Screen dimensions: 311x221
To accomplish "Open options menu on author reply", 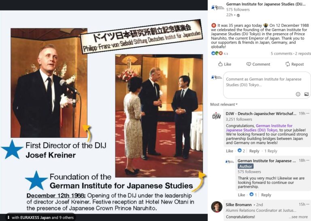I will click(308, 160).
